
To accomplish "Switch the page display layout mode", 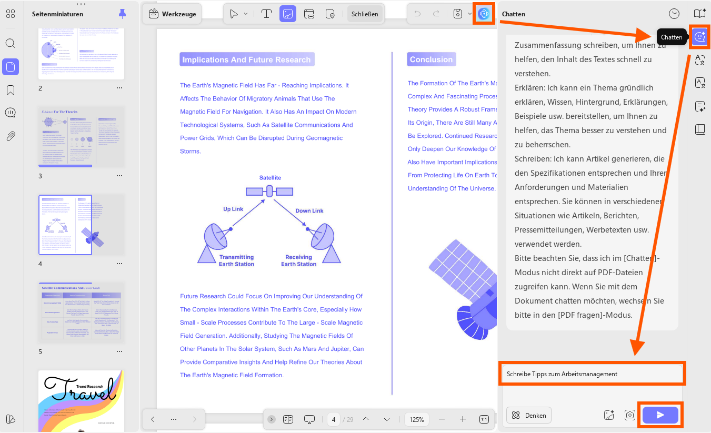I will pos(288,419).
